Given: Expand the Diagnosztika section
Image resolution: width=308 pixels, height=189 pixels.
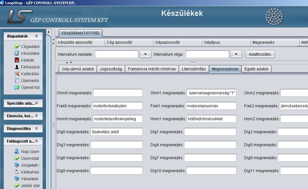Looking at the screenshot, I should [36, 129].
